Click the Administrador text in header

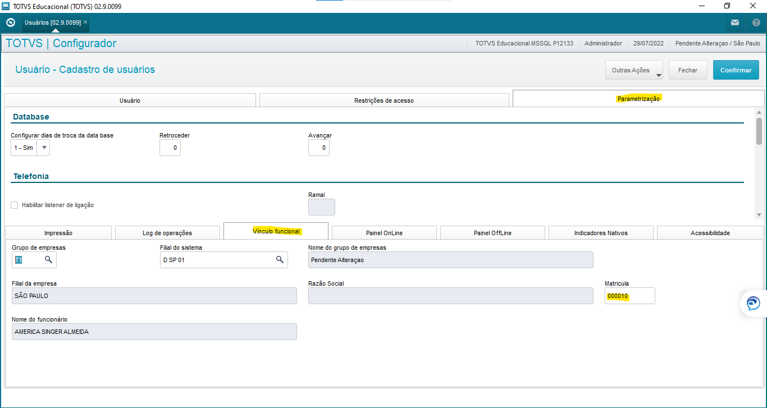[604, 43]
